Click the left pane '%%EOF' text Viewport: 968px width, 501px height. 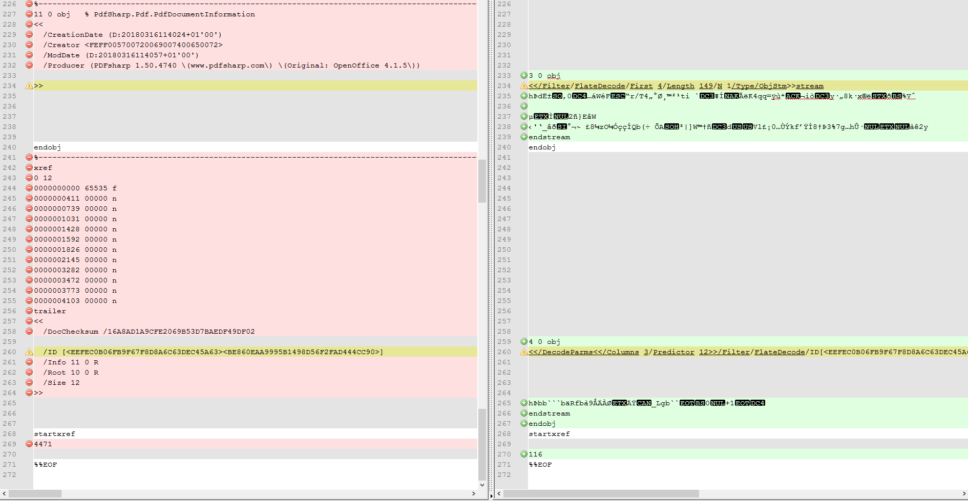coord(46,464)
